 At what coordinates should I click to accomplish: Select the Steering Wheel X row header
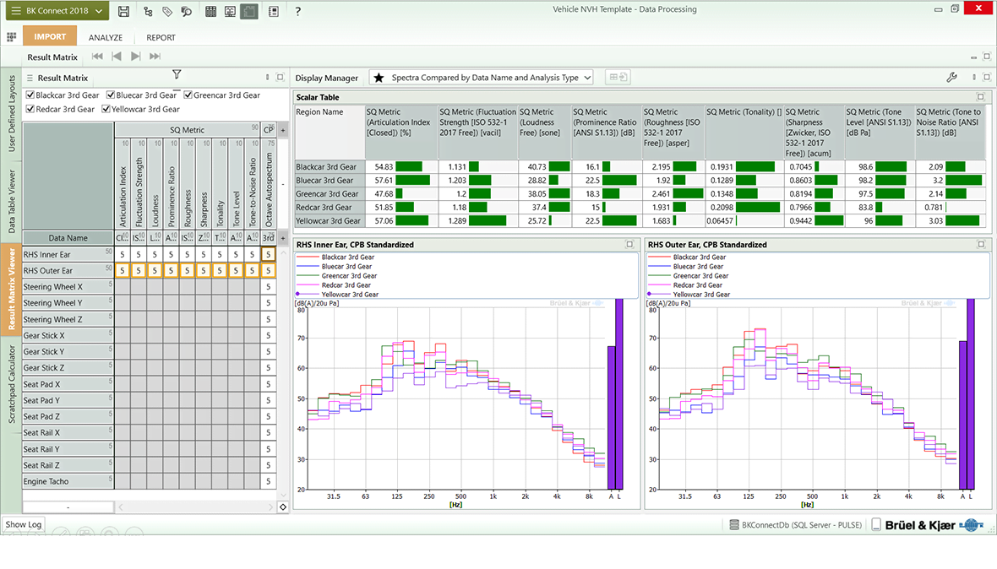[68, 287]
